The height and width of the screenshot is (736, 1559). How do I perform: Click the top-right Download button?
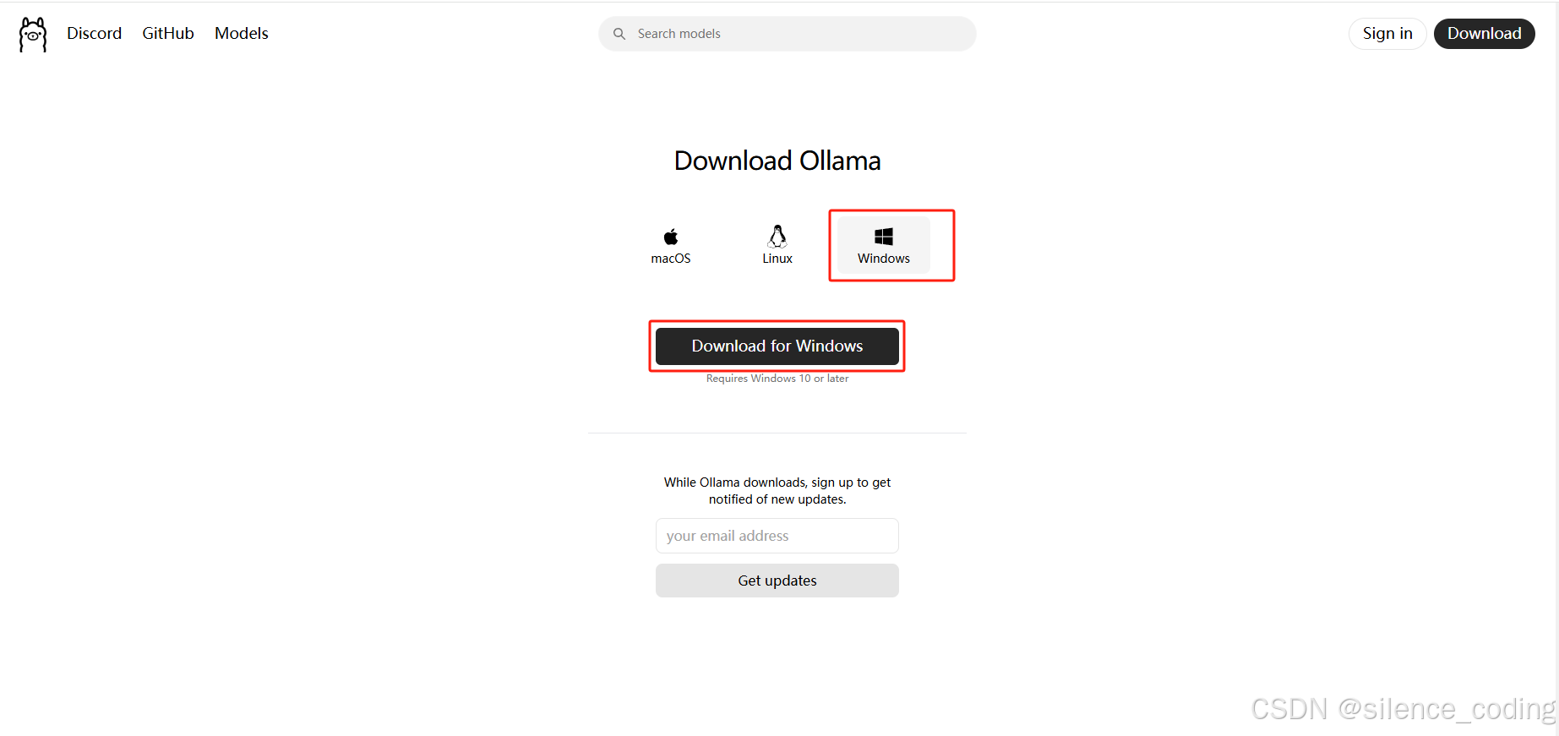(1484, 34)
